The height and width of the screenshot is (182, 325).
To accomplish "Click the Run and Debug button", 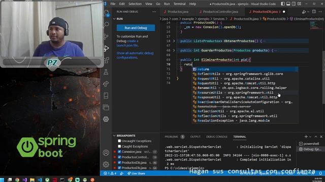I will pyautogui.click(x=136, y=28).
